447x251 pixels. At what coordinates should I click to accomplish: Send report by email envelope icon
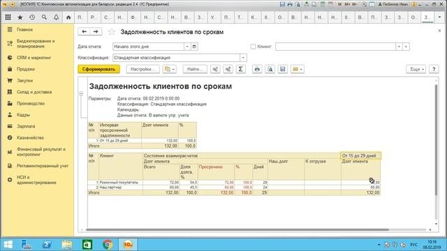[298, 69]
